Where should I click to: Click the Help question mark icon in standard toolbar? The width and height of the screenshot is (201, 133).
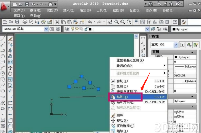(x=175, y=22)
